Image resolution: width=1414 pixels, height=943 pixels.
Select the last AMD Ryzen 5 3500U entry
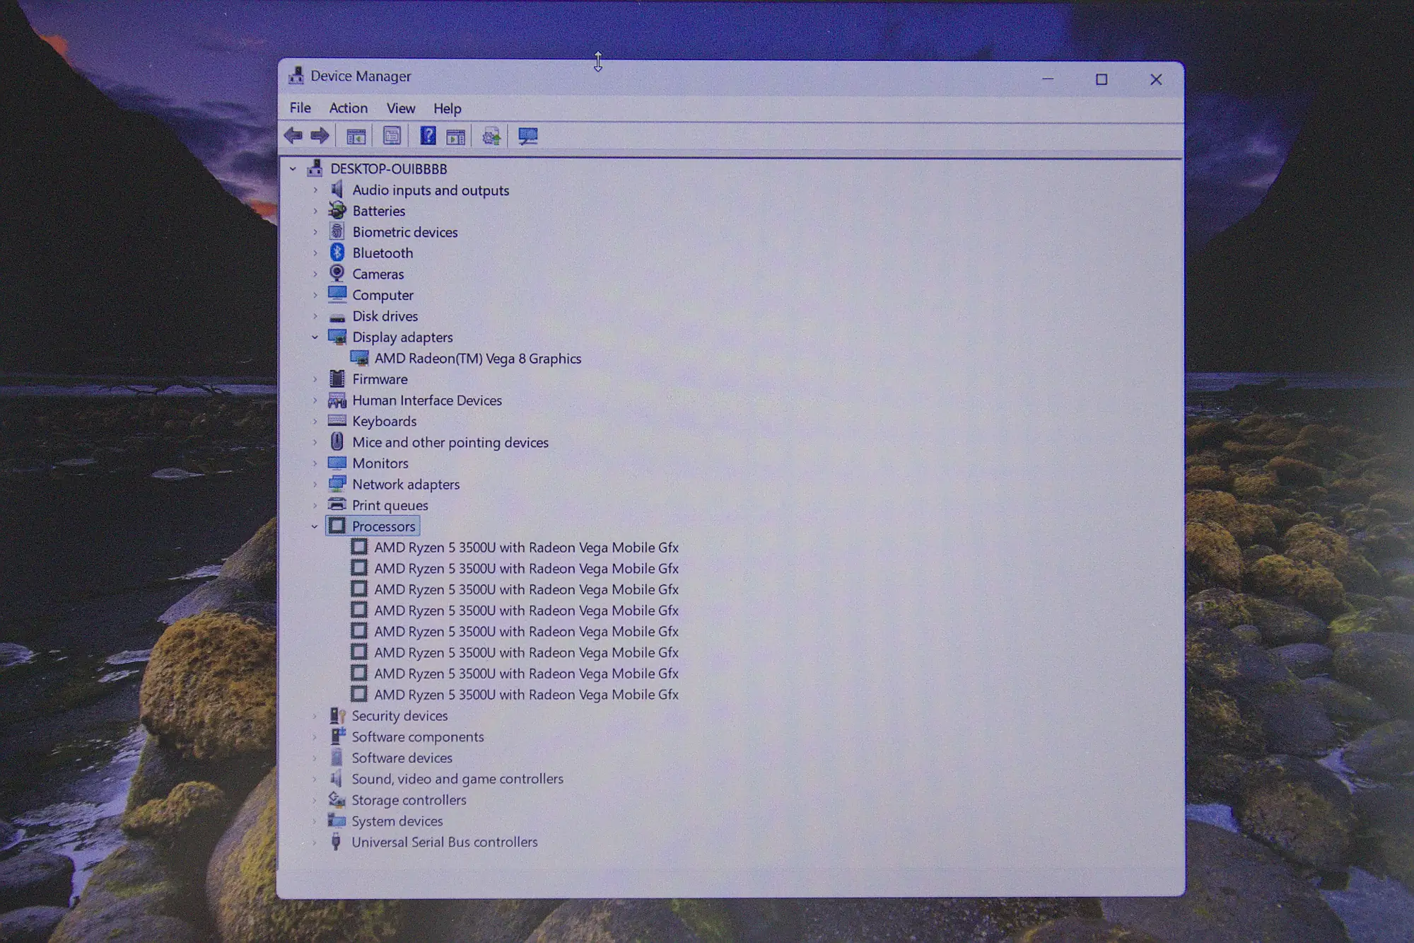click(x=526, y=695)
